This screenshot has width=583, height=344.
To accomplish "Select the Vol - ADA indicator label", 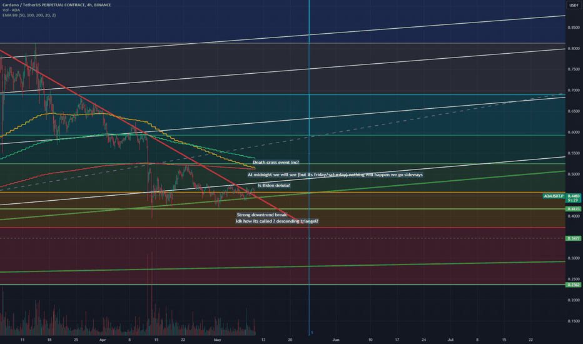I will pos(11,10).
